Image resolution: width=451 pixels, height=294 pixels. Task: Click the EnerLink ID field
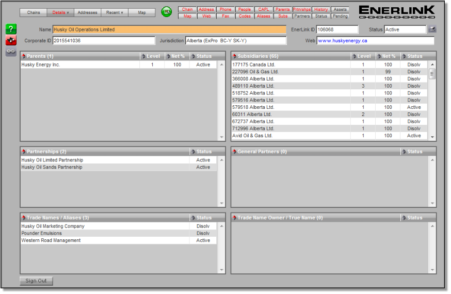337,29
